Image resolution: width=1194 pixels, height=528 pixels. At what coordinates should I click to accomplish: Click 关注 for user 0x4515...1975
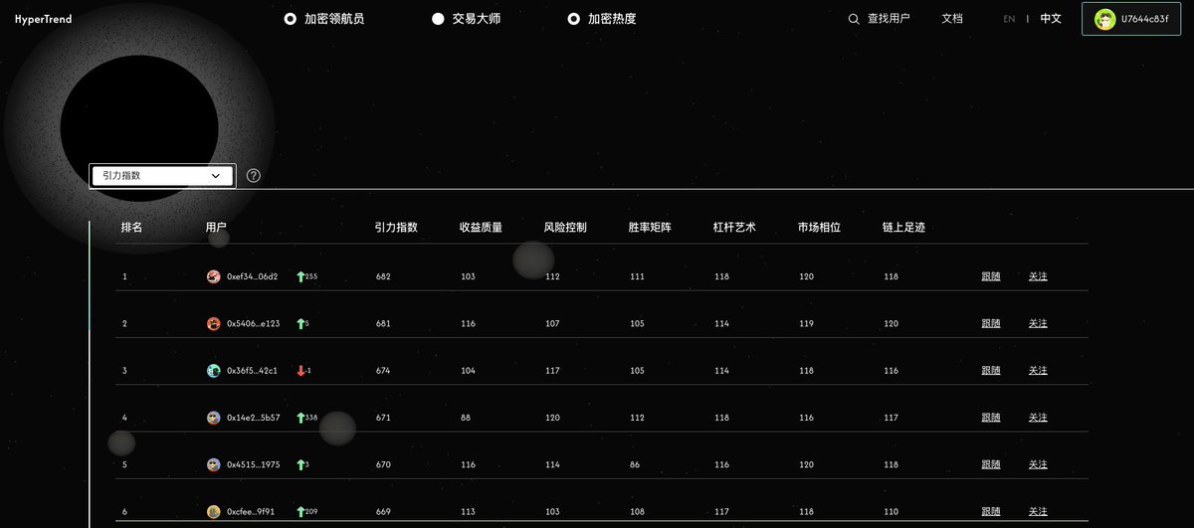1038,465
